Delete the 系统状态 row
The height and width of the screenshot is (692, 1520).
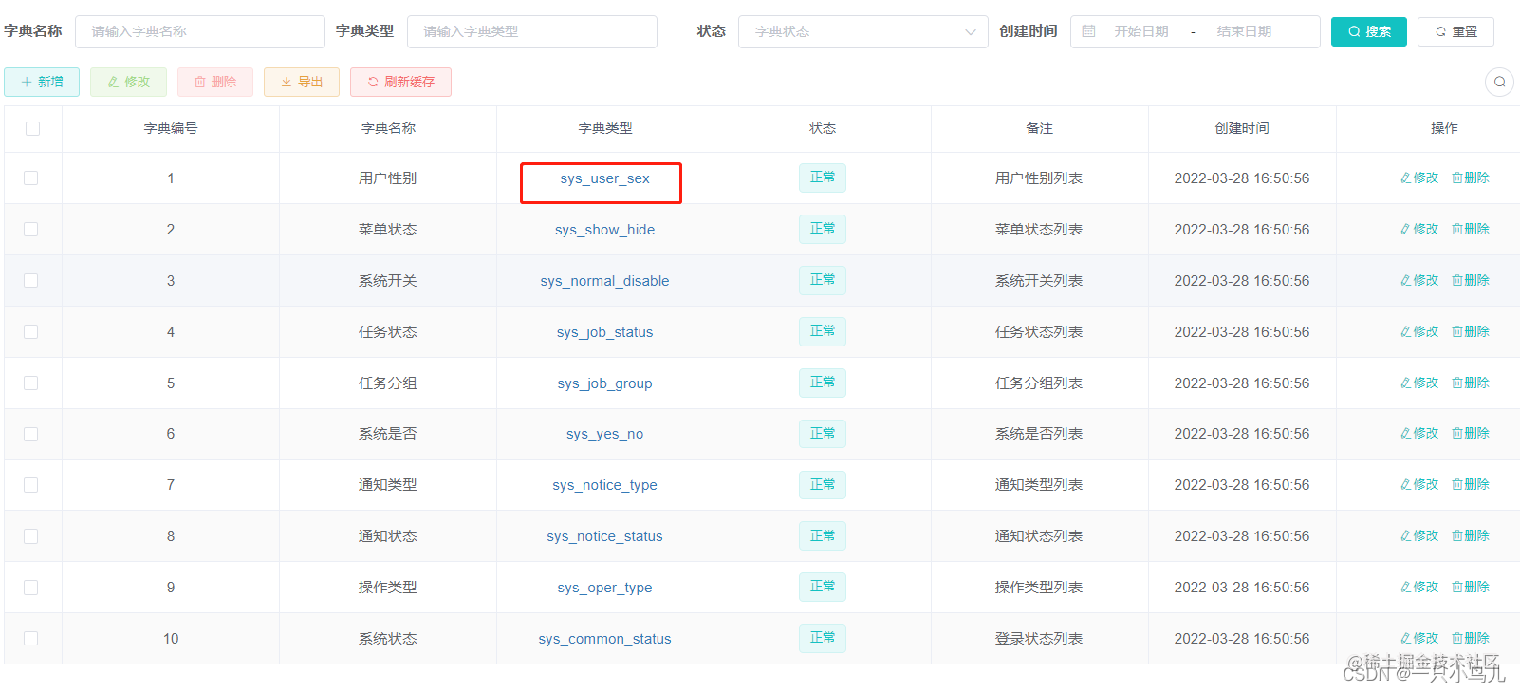point(1471,638)
